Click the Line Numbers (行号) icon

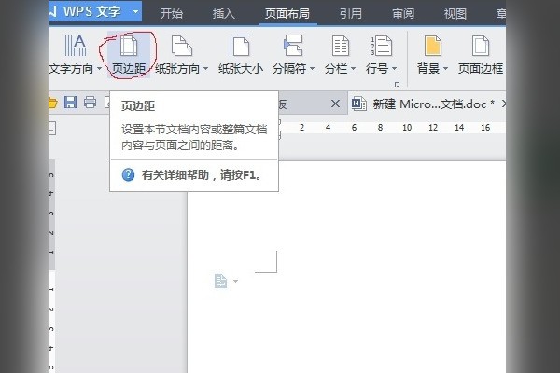(382, 46)
